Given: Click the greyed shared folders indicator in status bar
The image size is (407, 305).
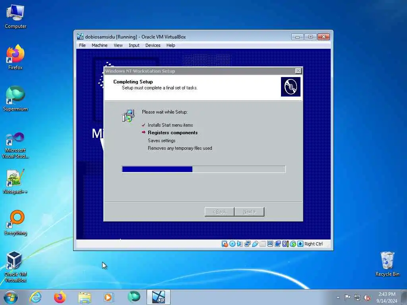Looking at the screenshot, I should click(x=262, y=244).
